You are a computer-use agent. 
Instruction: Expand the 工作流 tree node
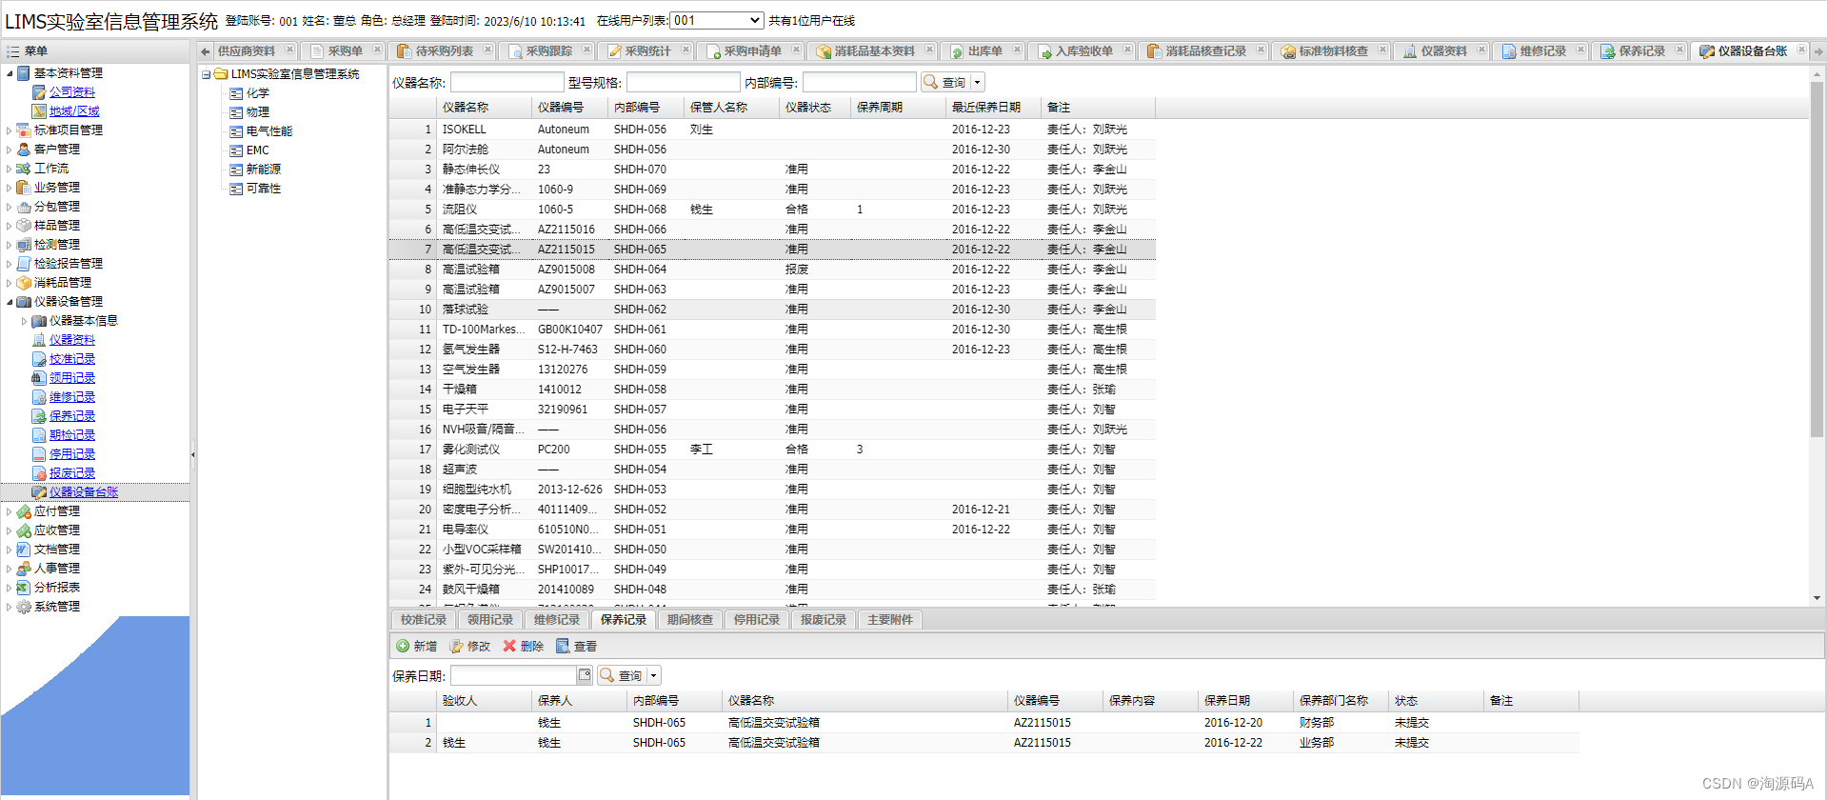(10, 169)
